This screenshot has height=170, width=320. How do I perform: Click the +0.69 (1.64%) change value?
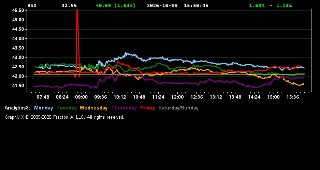pyautogui.click(x=116, y=5)
